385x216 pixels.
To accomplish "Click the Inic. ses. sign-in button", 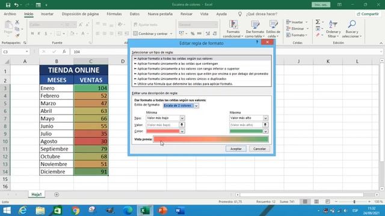I will click(x=321, y=5).
